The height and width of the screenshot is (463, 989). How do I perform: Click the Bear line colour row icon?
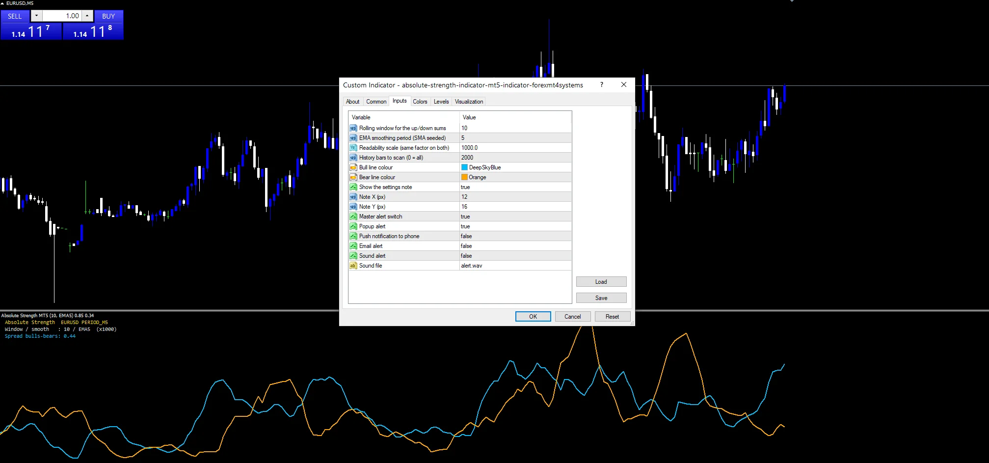click(353, 177)
